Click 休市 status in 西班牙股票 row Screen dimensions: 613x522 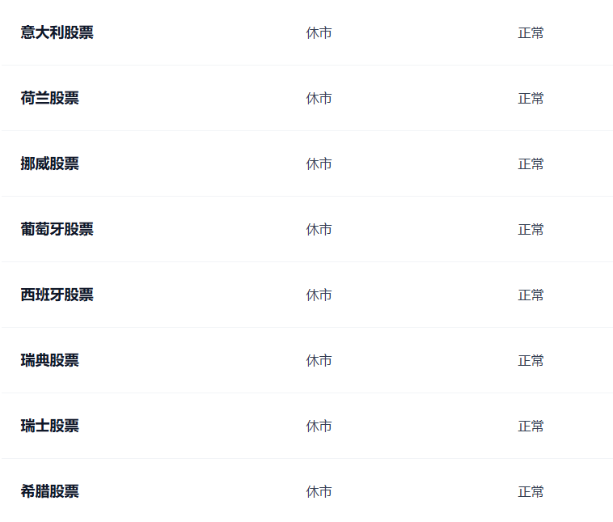[x=319, y=295]
